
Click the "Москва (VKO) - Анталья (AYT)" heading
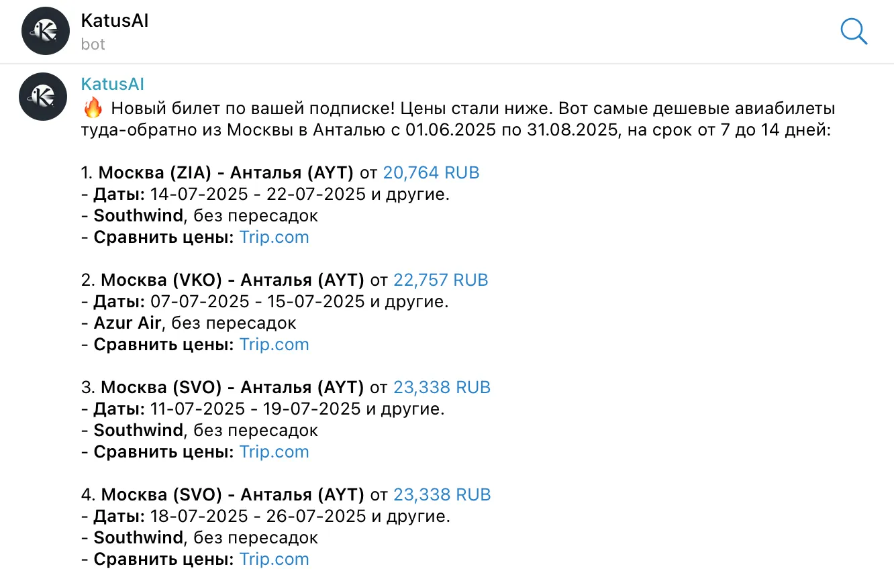click(232, 280)
